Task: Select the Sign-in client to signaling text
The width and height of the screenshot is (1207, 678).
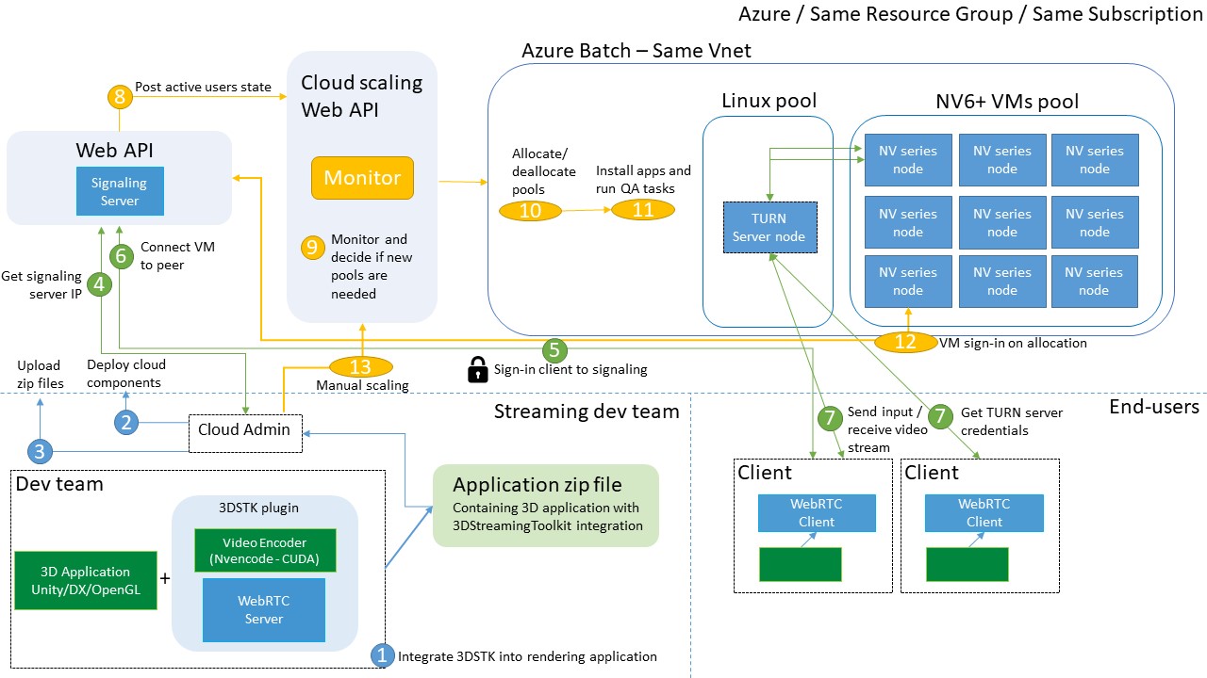Action: coord(570,369)
